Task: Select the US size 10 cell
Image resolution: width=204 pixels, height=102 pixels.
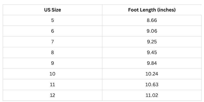Action: pos(53,74)
